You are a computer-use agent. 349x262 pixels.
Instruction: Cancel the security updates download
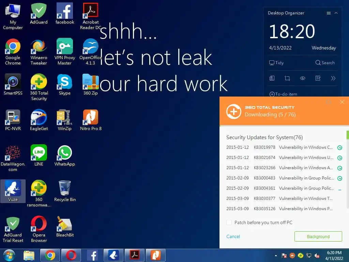click(x=233, y=236)
